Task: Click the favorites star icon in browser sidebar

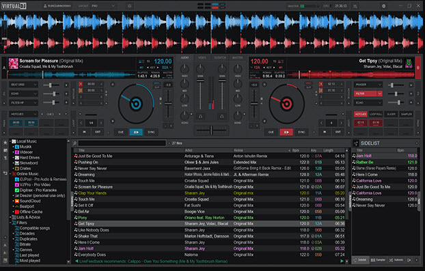Action: pyautogui.click(x=5, y=143)
